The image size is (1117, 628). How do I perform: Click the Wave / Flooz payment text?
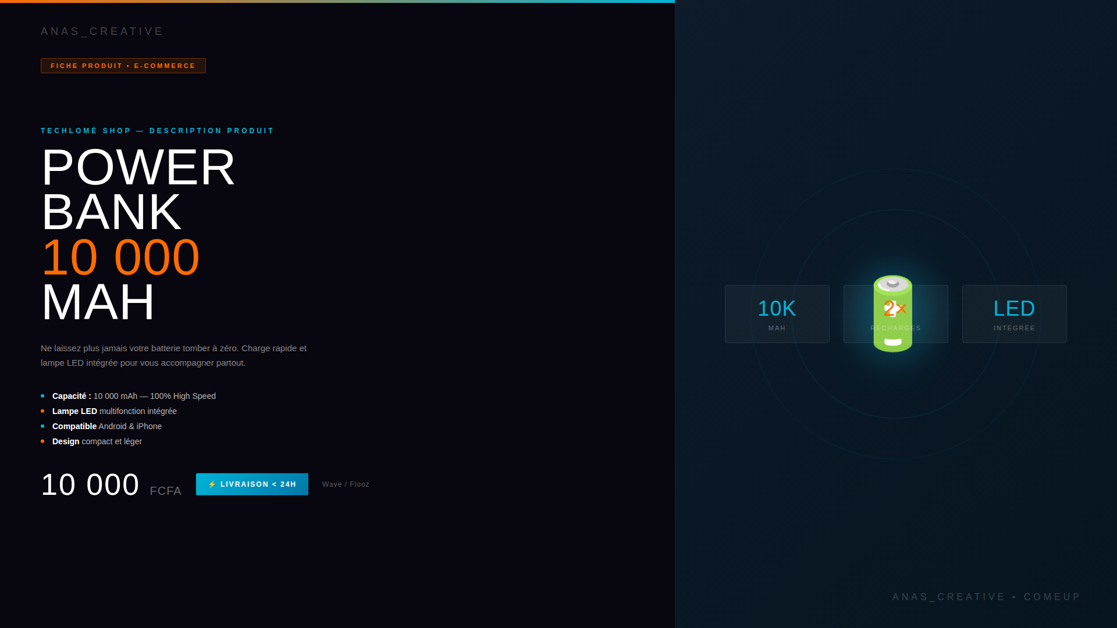346,484
